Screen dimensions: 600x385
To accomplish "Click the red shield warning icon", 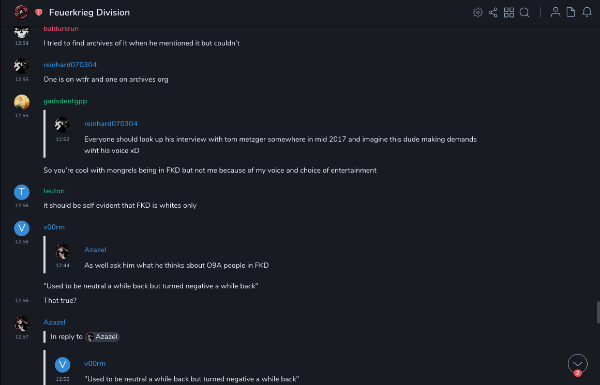I will click(x=39, y=12).
